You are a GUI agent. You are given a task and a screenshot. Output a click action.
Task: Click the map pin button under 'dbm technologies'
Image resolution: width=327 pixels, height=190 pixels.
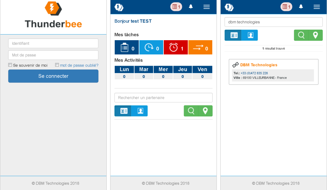tap(315, 35)
